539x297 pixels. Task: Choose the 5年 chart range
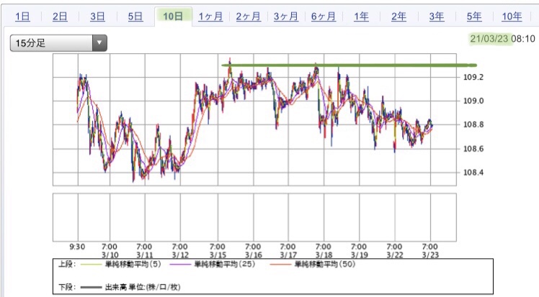coord(474,16)
